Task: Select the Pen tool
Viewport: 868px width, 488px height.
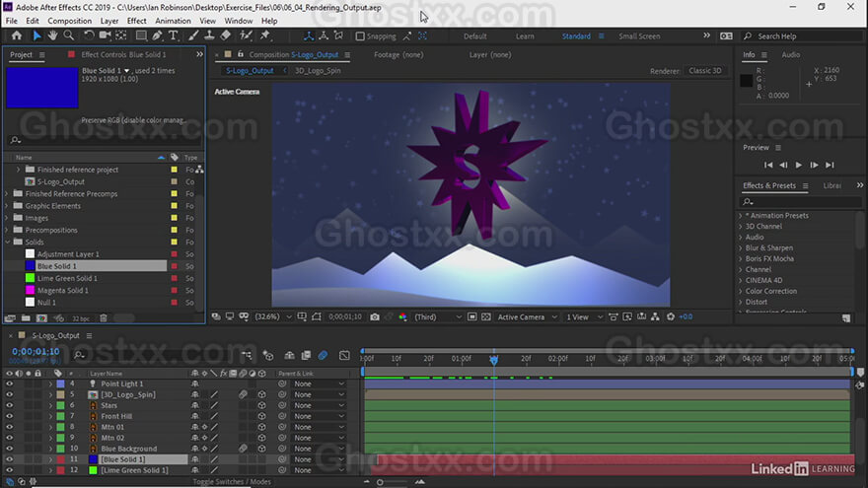Action: (x=157, y=35)
